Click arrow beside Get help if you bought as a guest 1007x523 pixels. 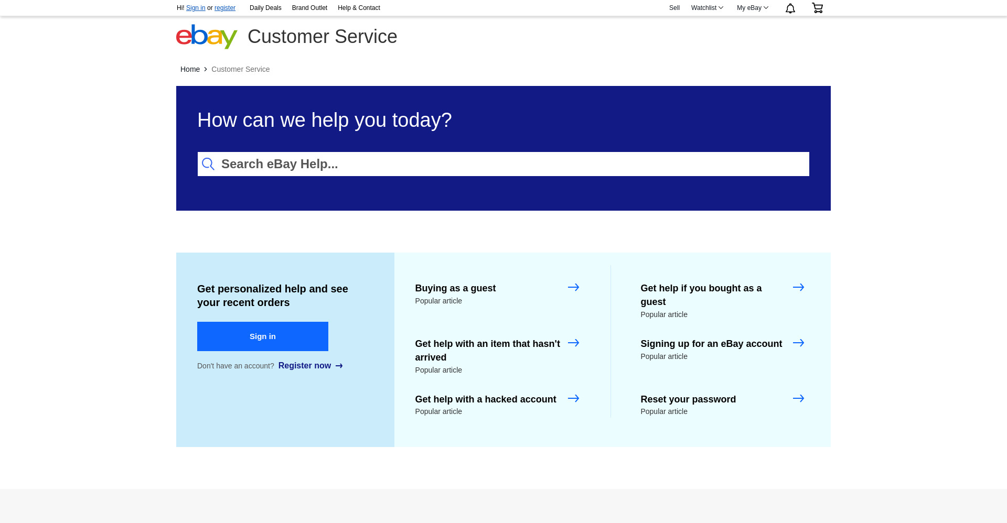coord(798,287)
